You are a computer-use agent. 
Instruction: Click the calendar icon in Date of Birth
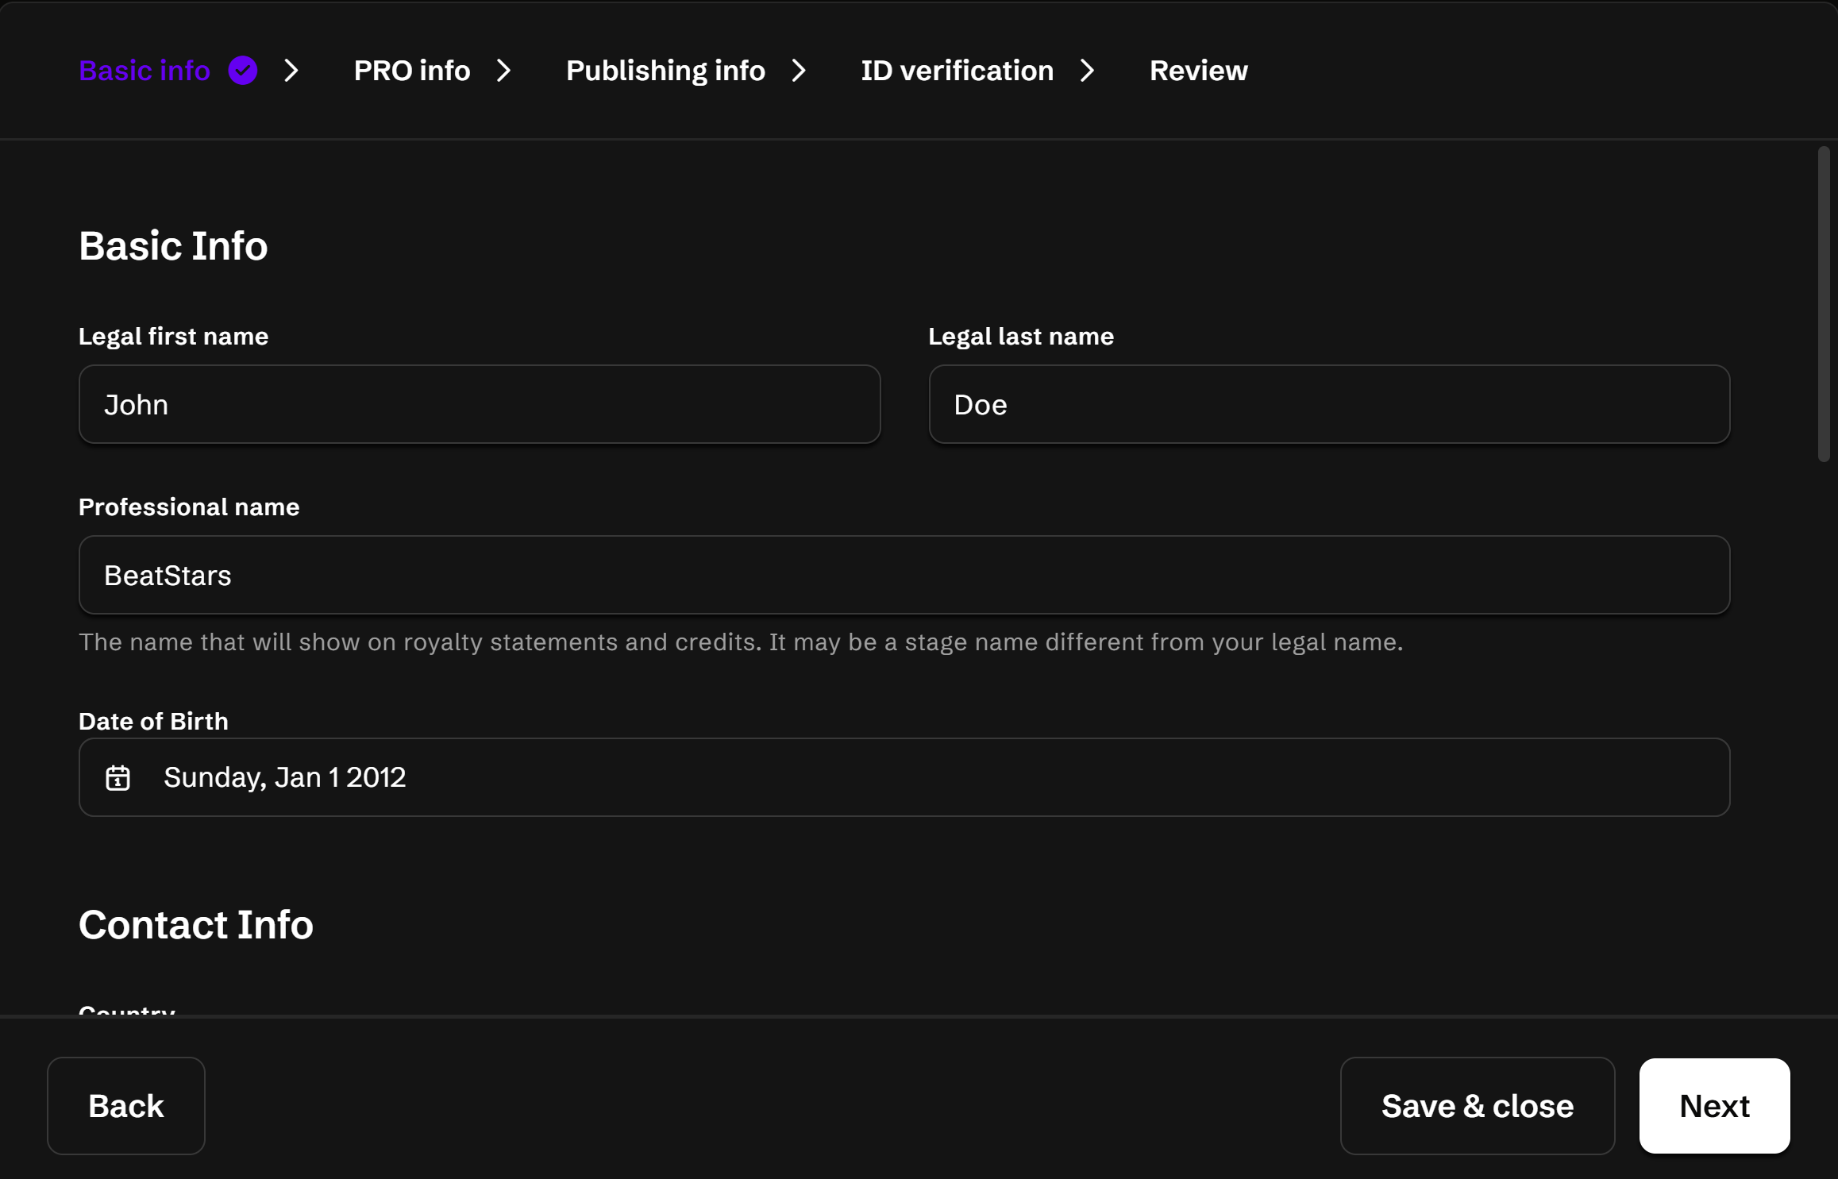coord(118,777)
